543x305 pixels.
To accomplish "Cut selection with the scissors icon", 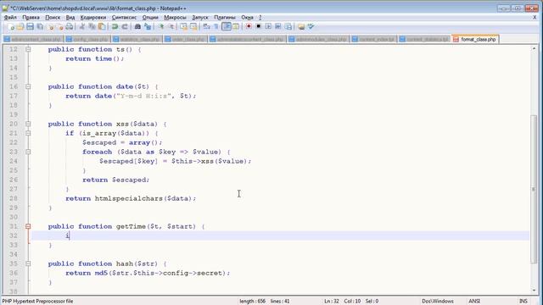I will click(82, 26).
